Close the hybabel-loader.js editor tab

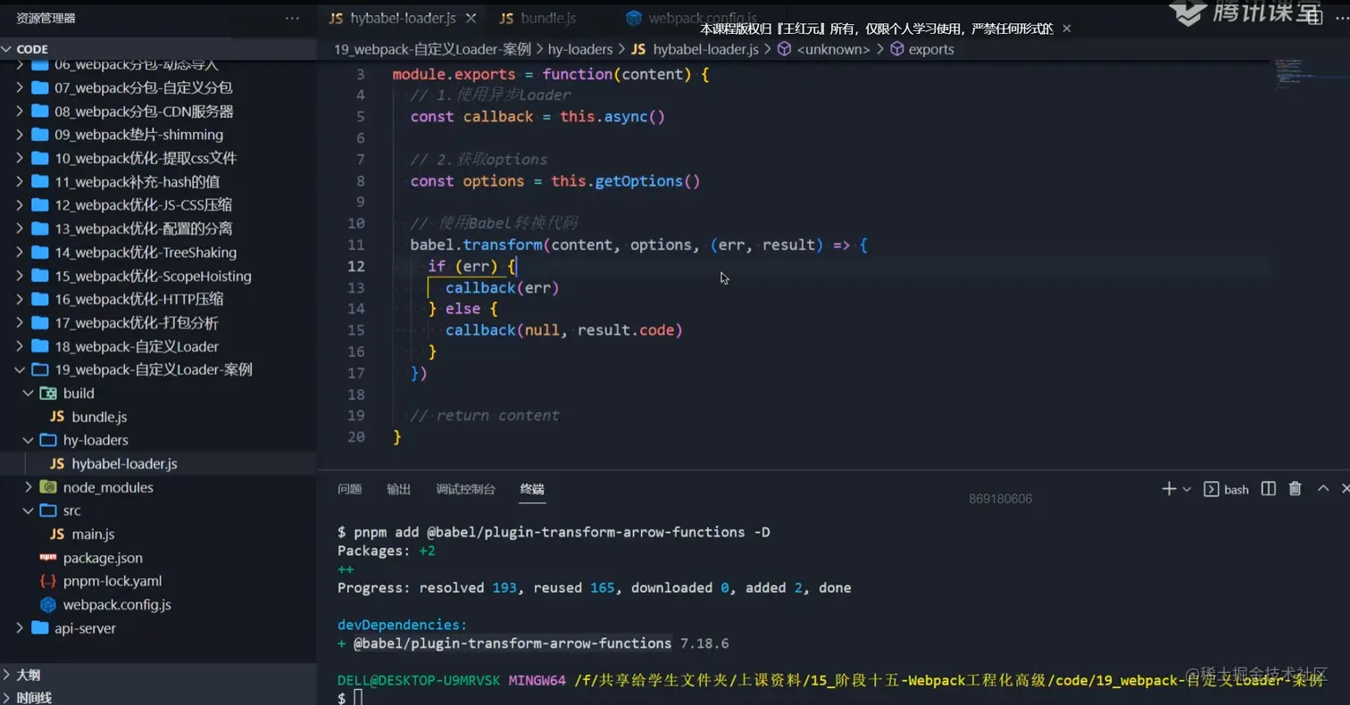click(x=471, y=18)
